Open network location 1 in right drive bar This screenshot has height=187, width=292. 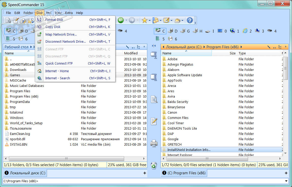pyautogui.click(x=234, y=31)
